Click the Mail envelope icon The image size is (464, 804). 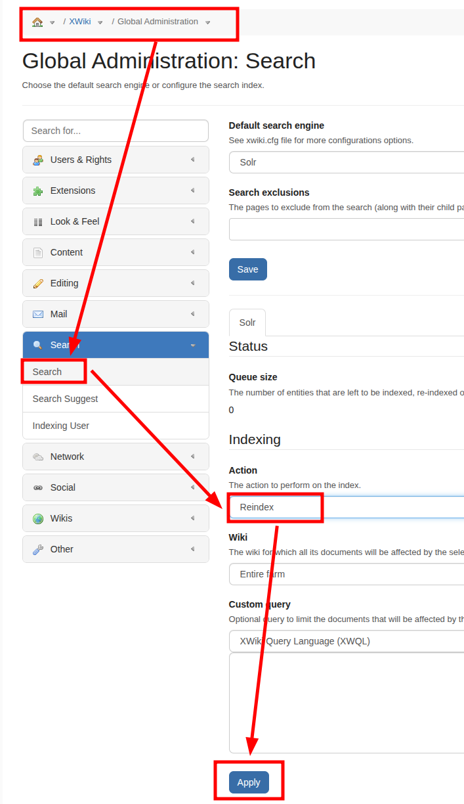click(x=38, y=315)
